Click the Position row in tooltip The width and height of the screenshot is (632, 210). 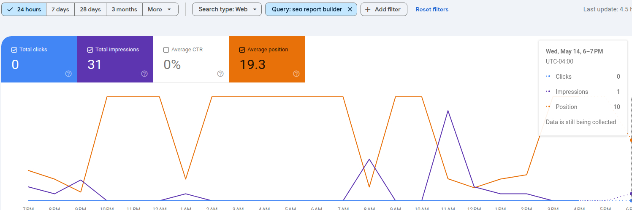tap(583, 107)
